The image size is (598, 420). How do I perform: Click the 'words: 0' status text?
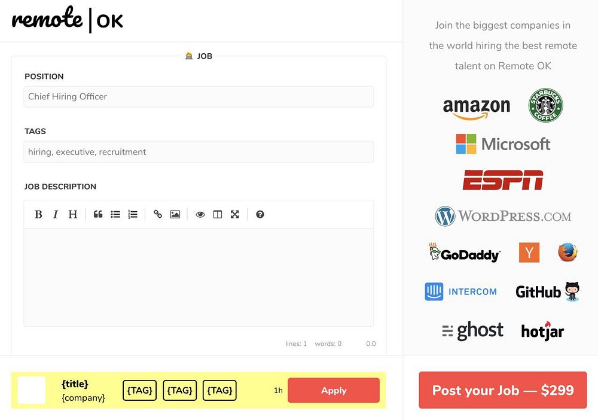(328, 343)
